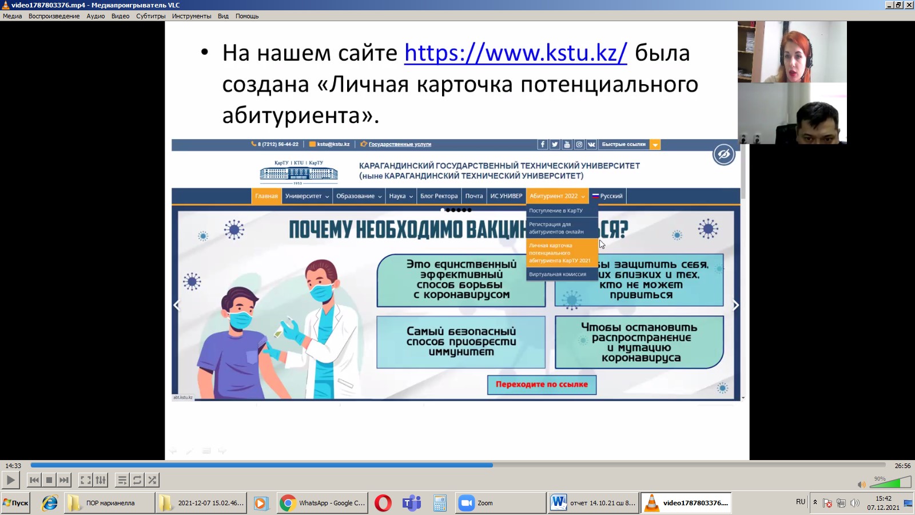Click the kstu@kstu.kz email link
Screen dimensions: 915x515
coord(333,144)
